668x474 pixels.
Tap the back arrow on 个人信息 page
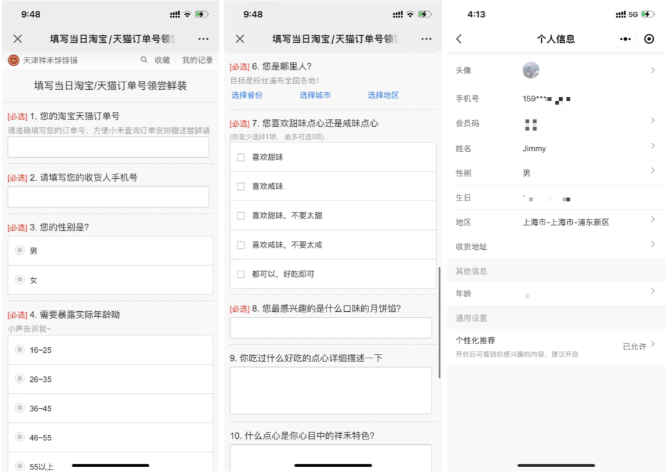point(459,39)
